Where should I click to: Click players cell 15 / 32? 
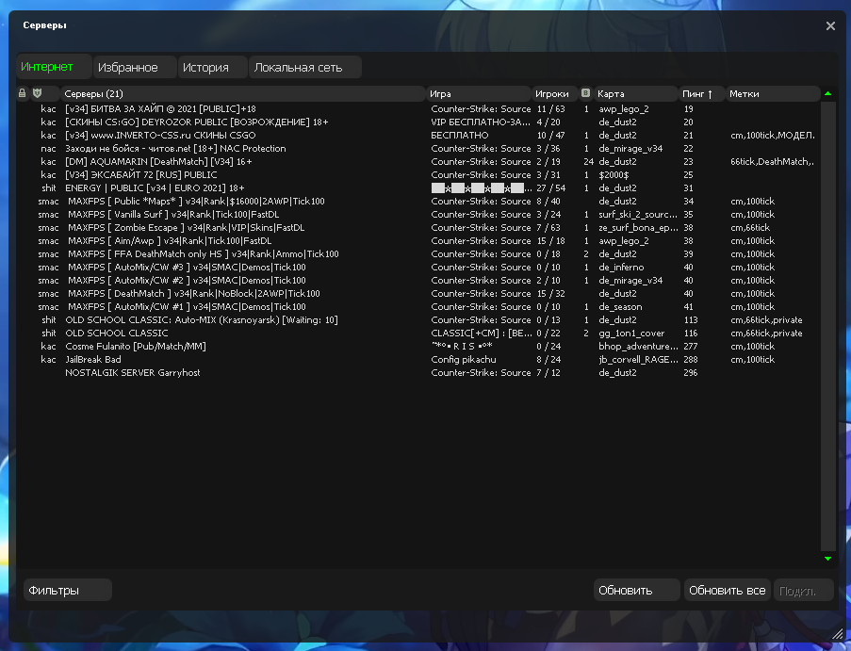[x=551, y=294]
